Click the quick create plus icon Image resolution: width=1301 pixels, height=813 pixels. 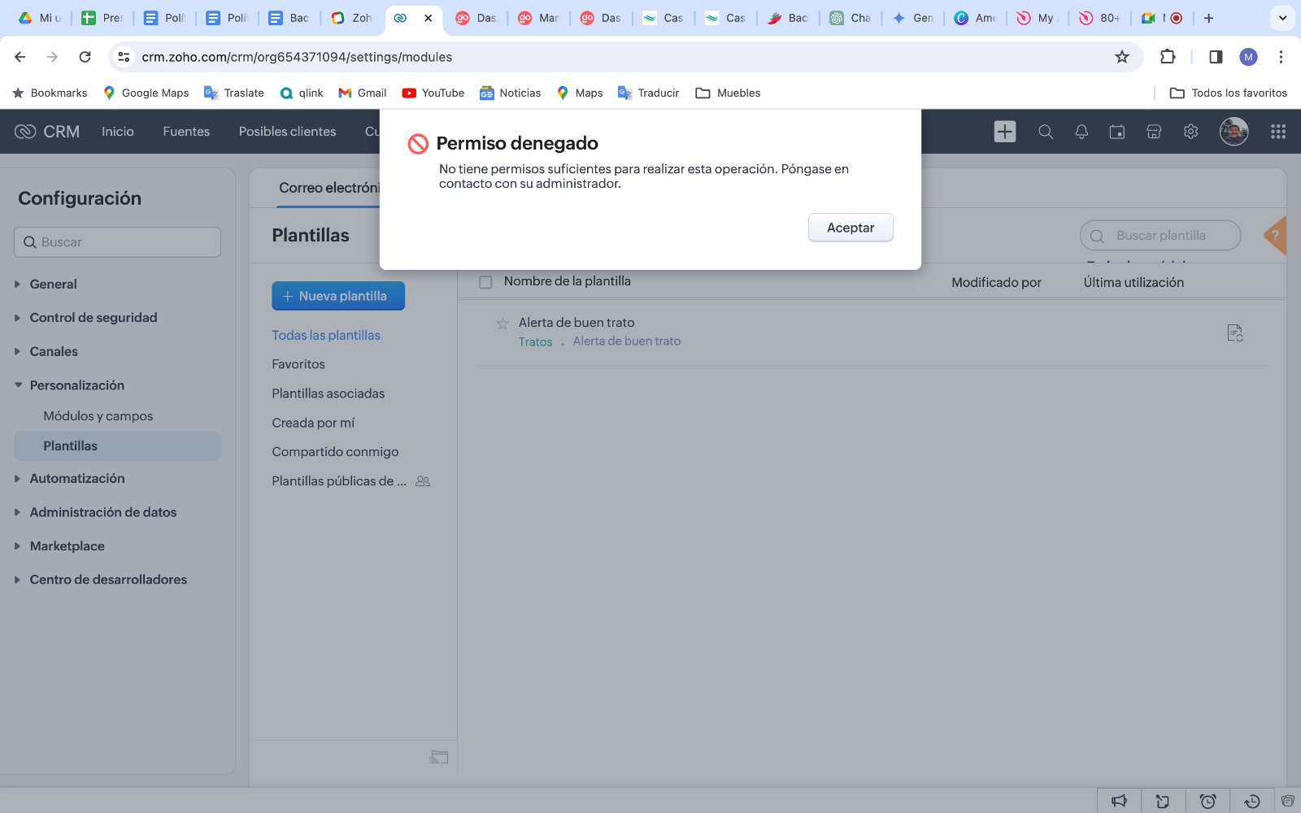1005,132
